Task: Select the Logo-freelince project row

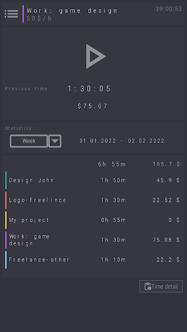Action: click(92, 200)
